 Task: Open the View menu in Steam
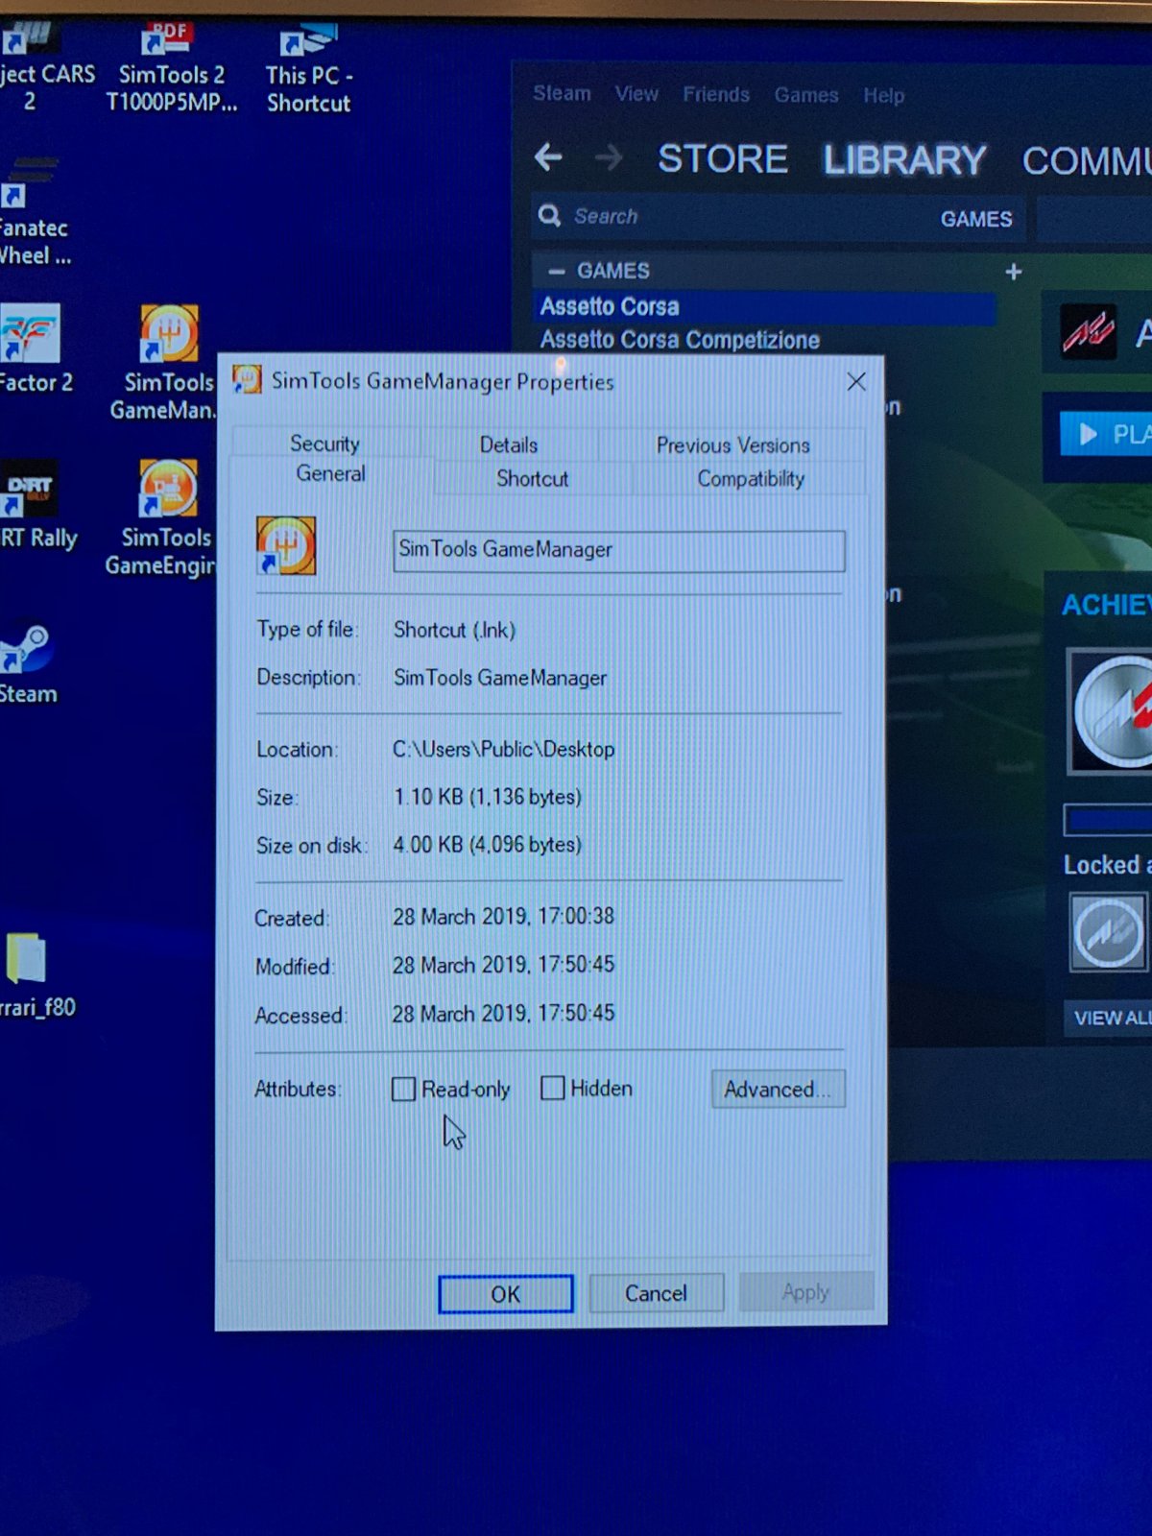pos(636,94)
